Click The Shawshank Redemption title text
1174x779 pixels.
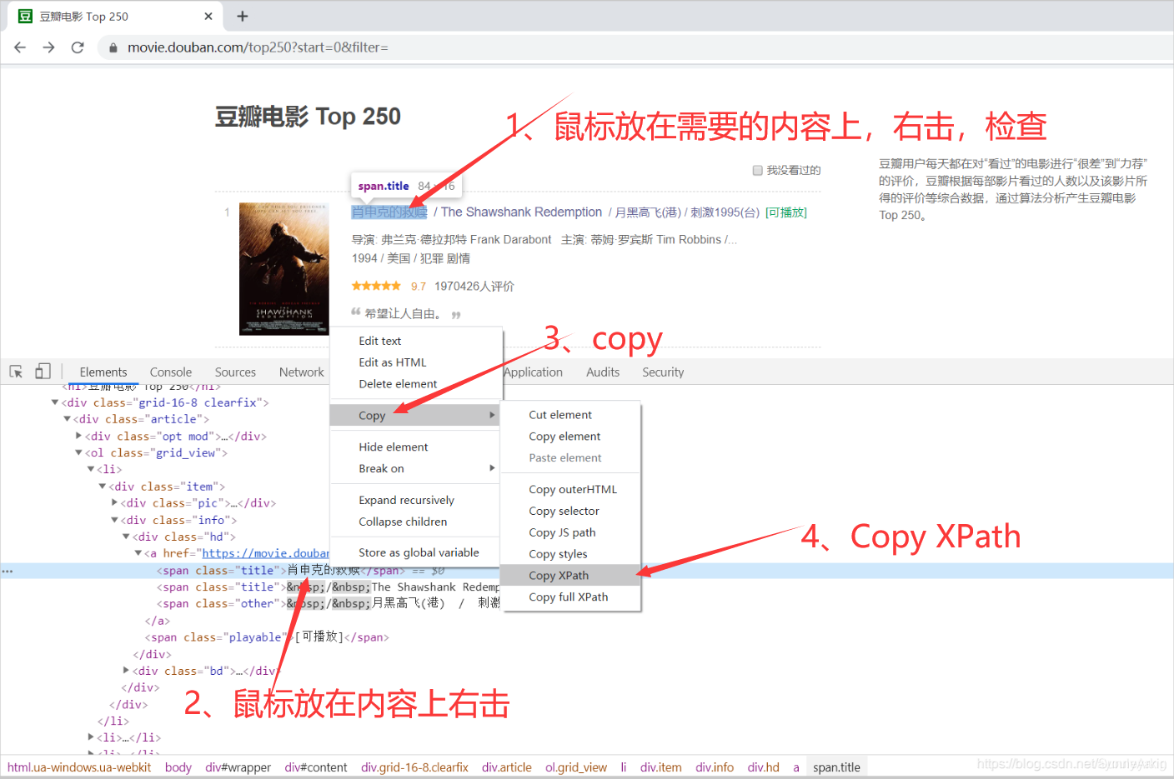click(521, 212)
